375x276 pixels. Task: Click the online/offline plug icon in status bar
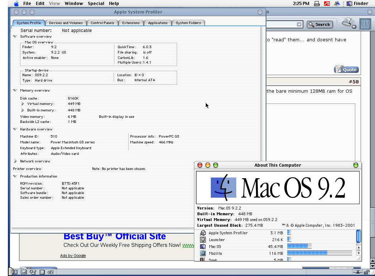click(x=358, y=272)
